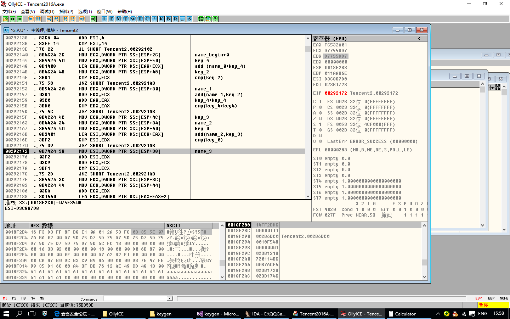Switch to Calculator in the taskbar
510x319 pixels.
tap(402, 314)
